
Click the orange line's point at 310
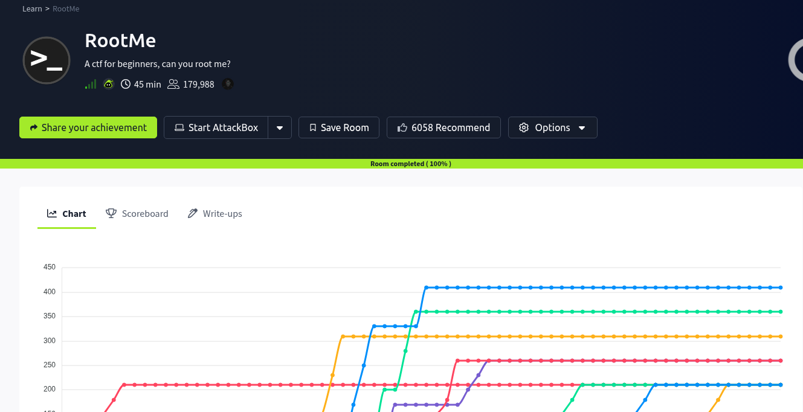pos(343,336)
